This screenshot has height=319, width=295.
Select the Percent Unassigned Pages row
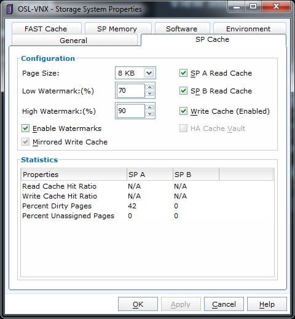pos(147,216)
